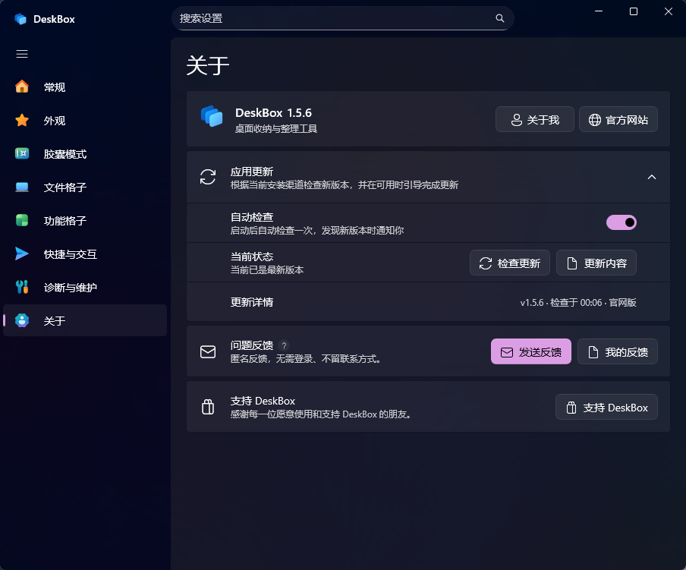Click the gift bag icon beside 支持 DeskBox
The image size is (686, 570).
click(x=208, y=407)
